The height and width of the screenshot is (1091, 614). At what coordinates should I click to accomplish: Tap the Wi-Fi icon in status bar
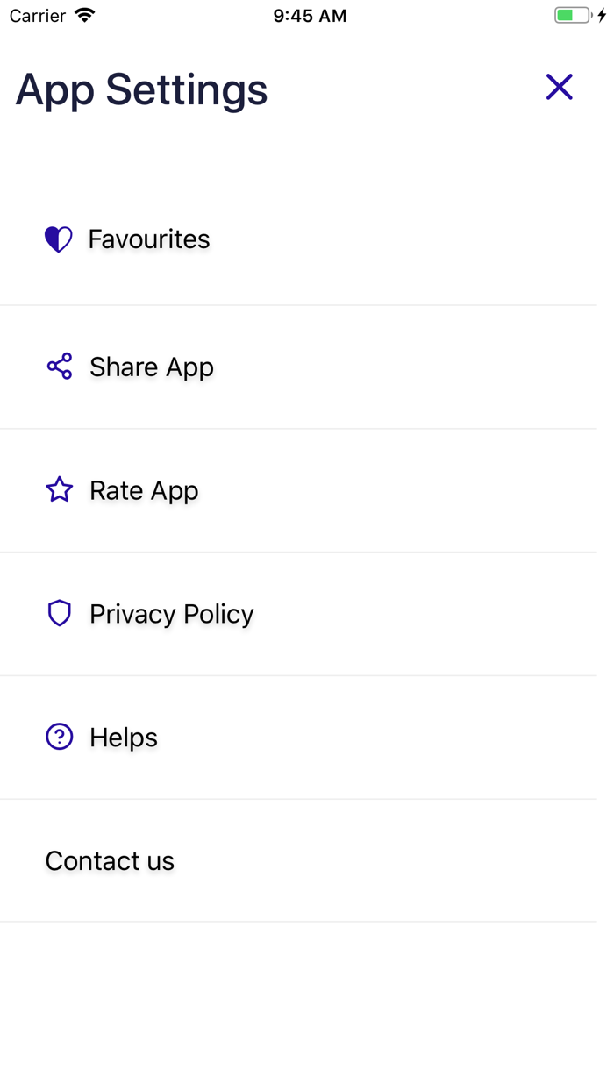pos(85,15)
